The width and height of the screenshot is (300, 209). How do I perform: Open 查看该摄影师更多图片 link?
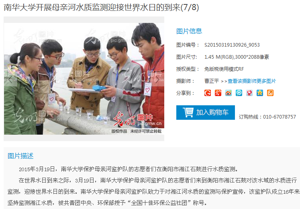251,81
